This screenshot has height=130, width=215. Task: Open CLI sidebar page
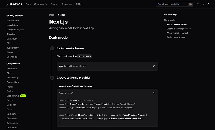click(x=8, y=43)
